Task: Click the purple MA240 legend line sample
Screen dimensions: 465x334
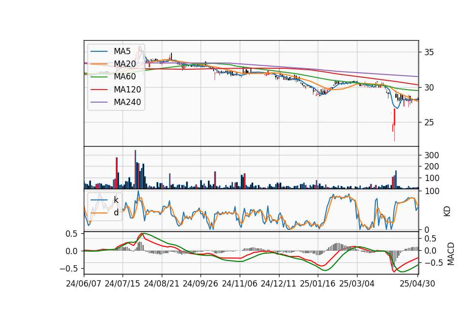Action: click(99, 102)
